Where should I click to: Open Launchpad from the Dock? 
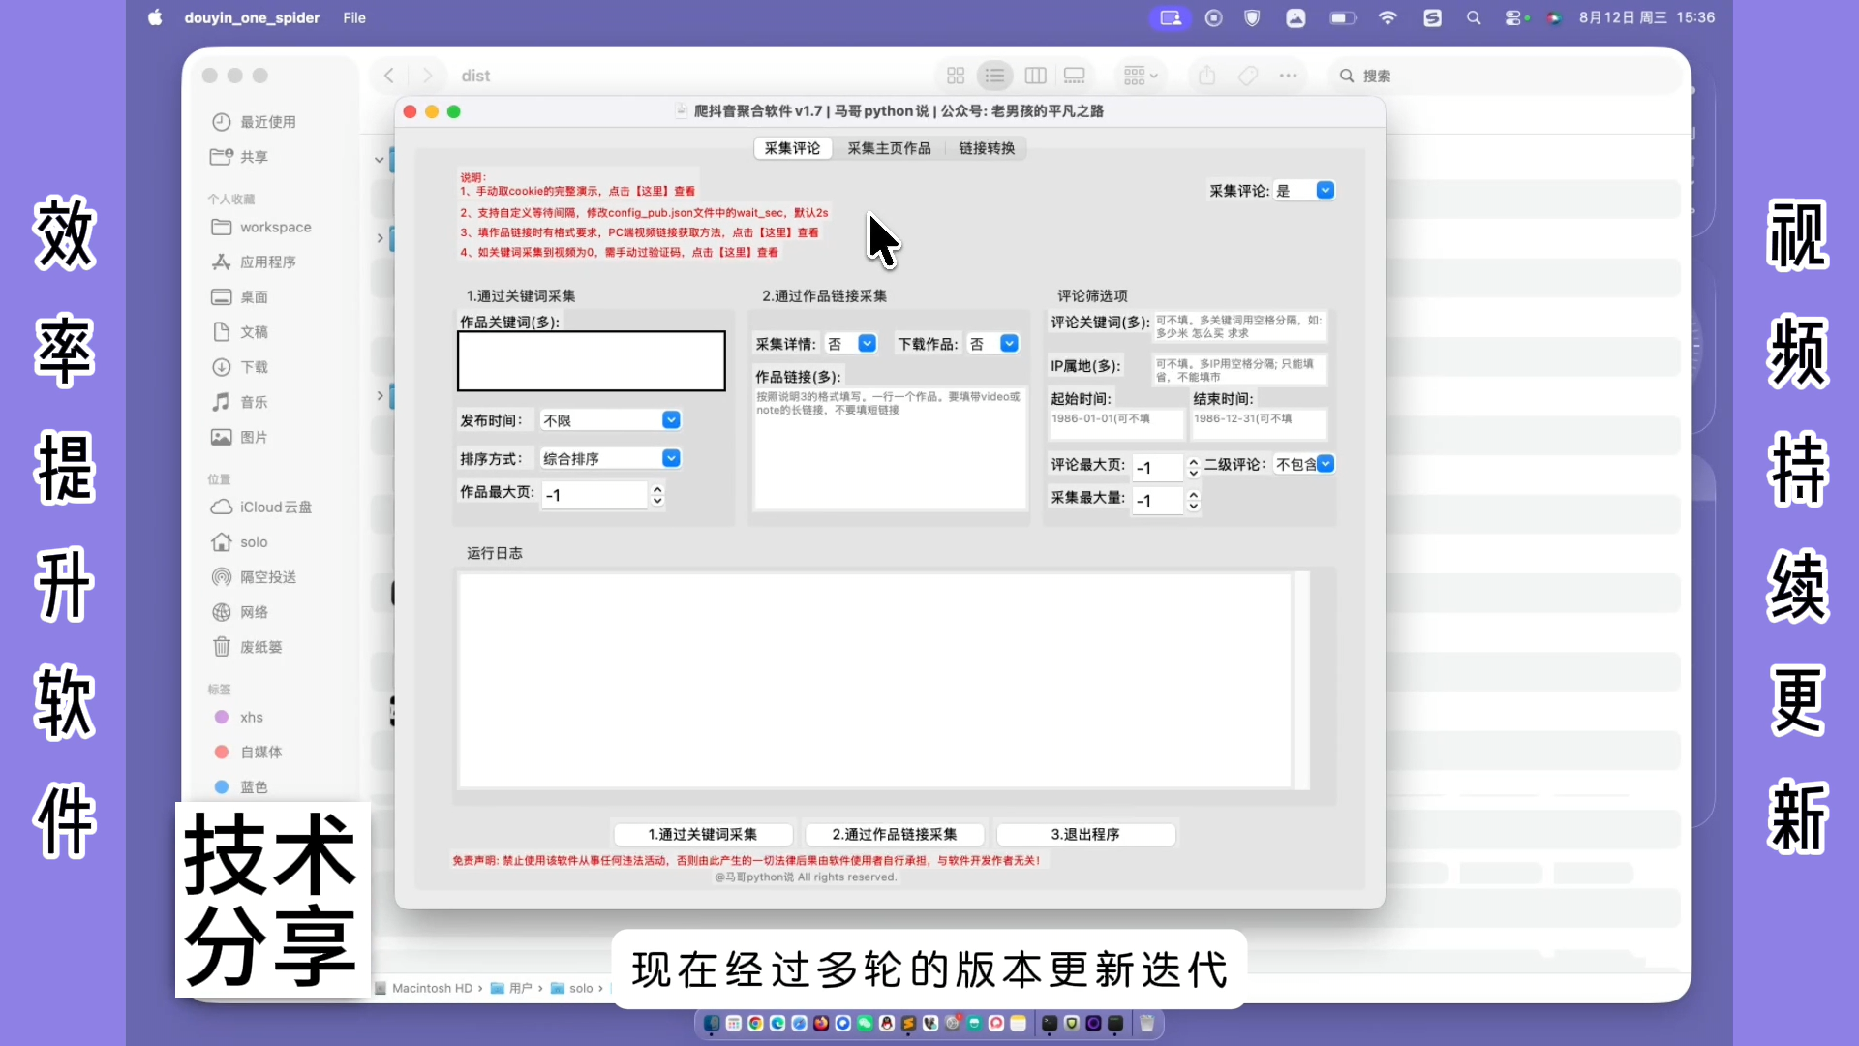pyautogui.click(x=734, y=1024)
